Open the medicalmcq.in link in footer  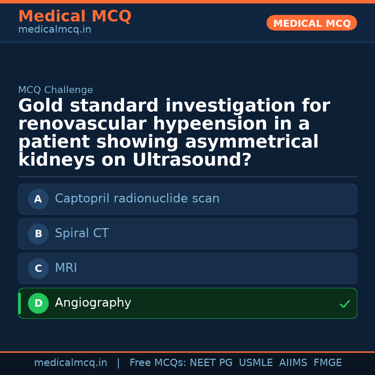click(70, 363)
